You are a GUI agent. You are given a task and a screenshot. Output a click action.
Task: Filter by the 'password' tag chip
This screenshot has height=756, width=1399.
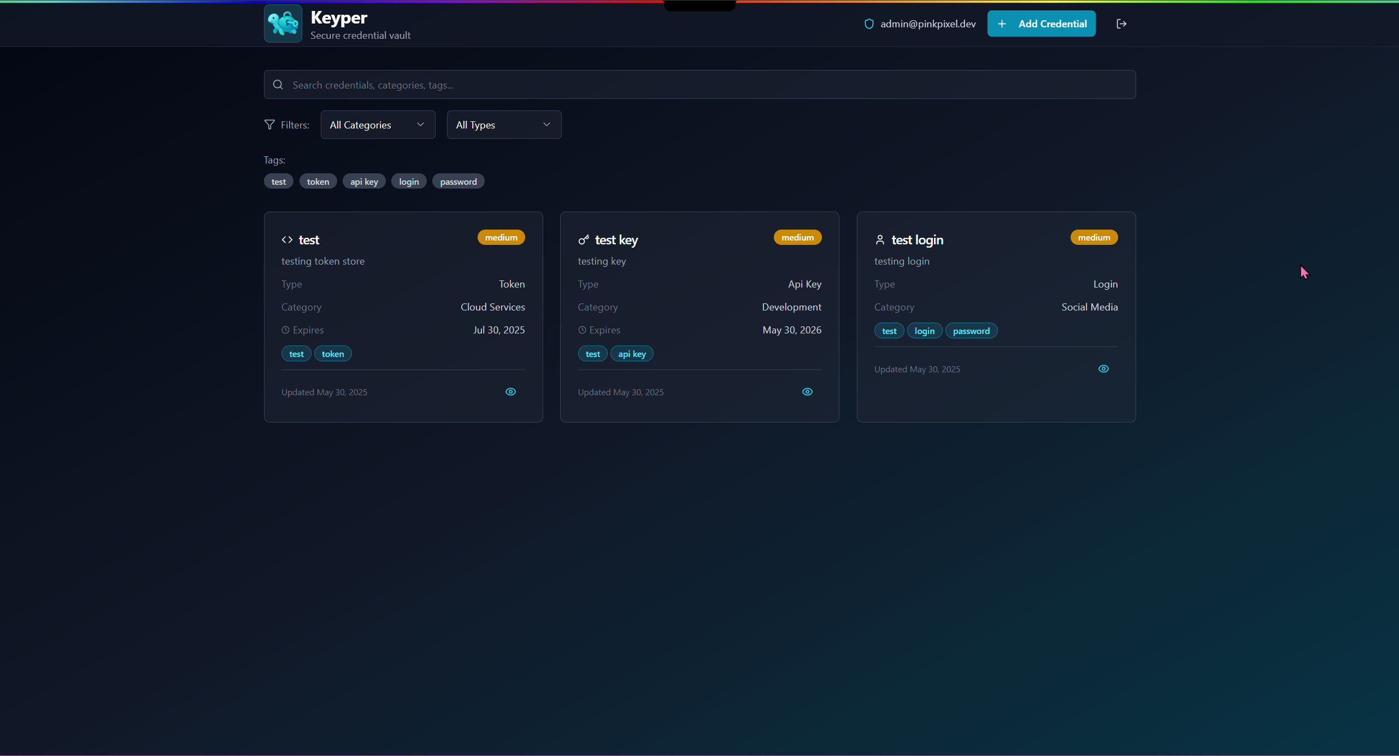pyautogui.click(x=459, y=181)
